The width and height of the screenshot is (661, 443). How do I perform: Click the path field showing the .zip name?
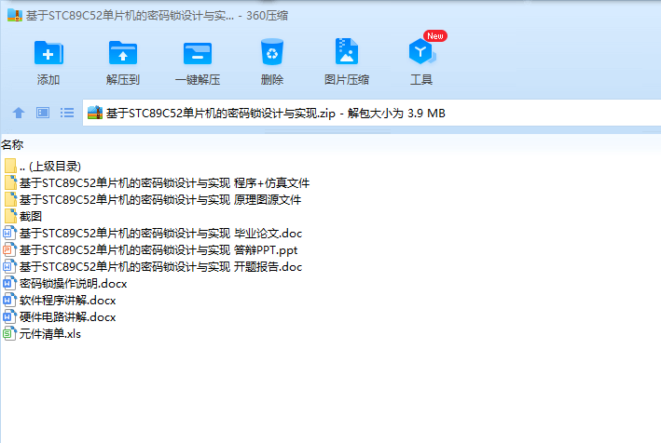tap(372, 113)
